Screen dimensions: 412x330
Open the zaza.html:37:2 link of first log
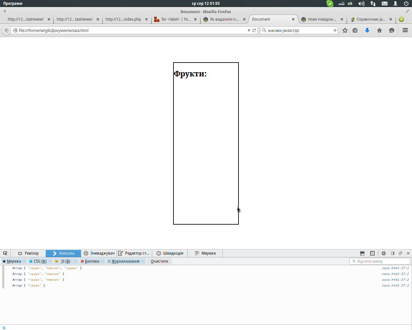click(395, 268)
